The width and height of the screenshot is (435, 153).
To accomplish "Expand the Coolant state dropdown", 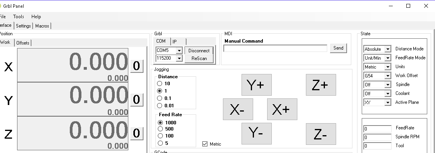I will coord(388,93).
